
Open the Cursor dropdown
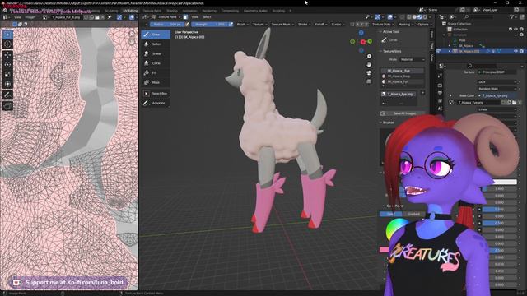tap(338, 25)
